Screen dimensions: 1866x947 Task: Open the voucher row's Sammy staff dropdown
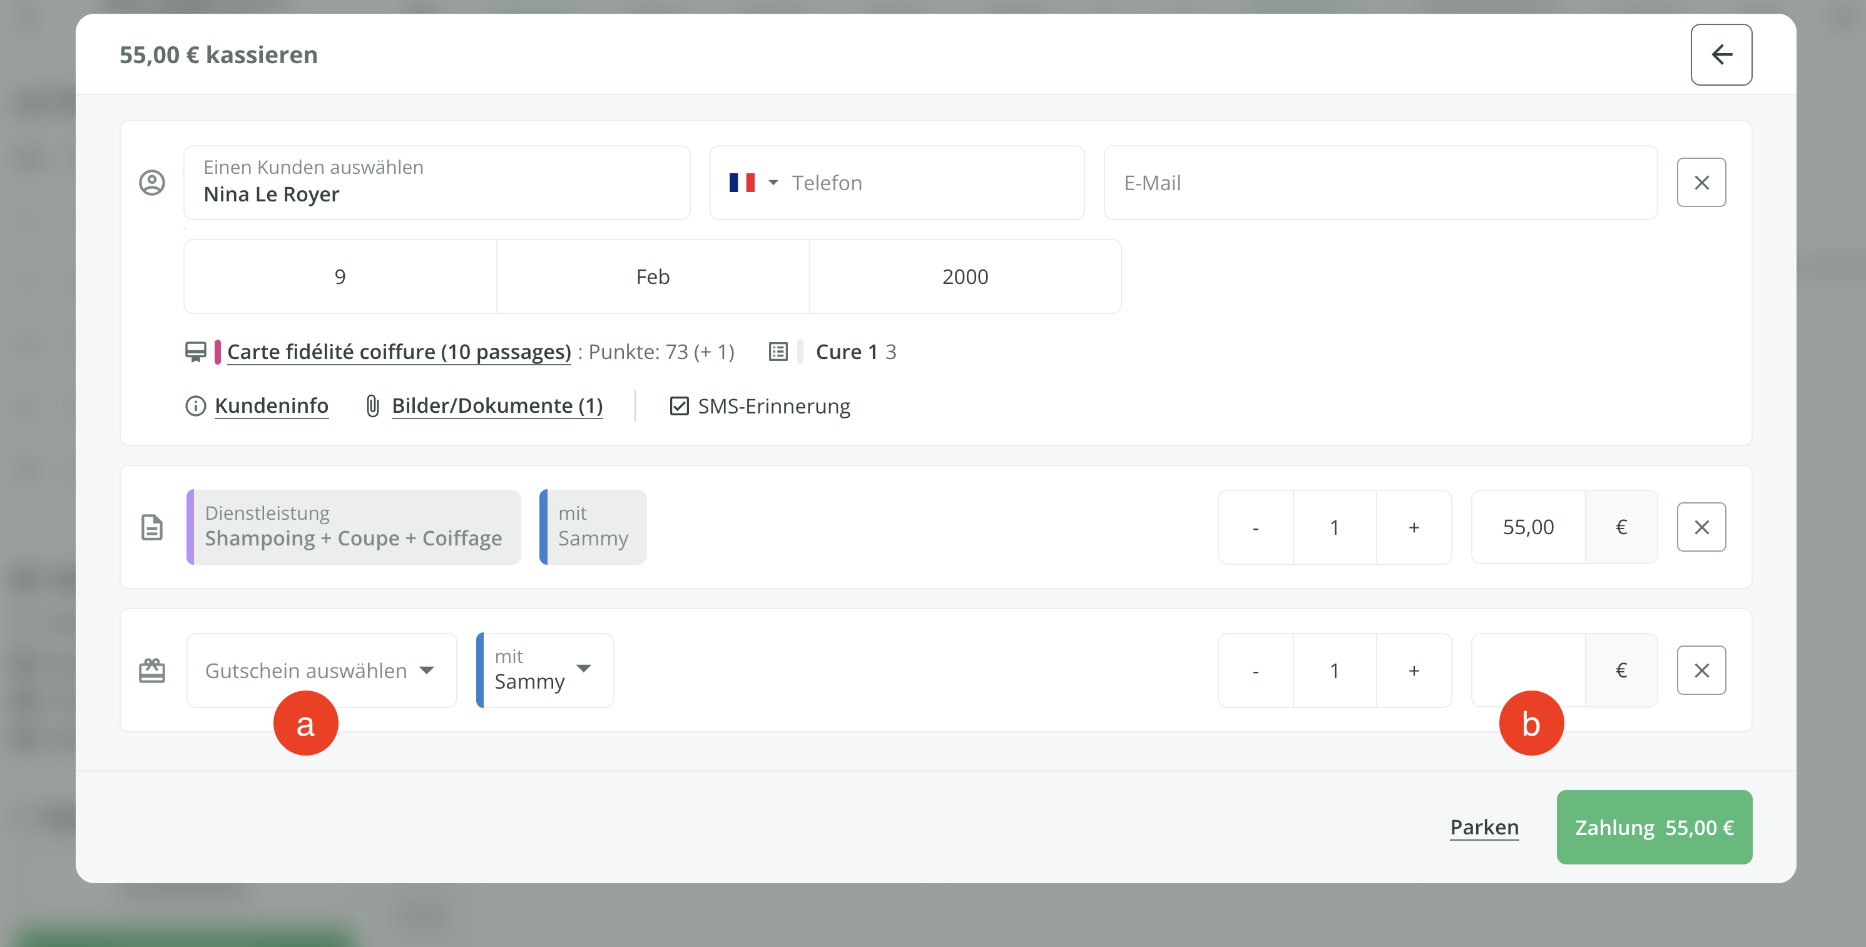click(545, 671)
